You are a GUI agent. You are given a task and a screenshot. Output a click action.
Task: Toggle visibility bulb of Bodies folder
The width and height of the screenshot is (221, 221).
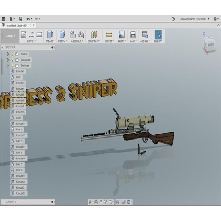[12, 54]
